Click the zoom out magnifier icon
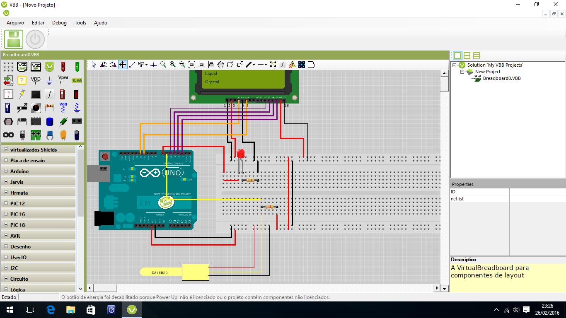This screenshot has height=318, width=566. pos(182,65)
